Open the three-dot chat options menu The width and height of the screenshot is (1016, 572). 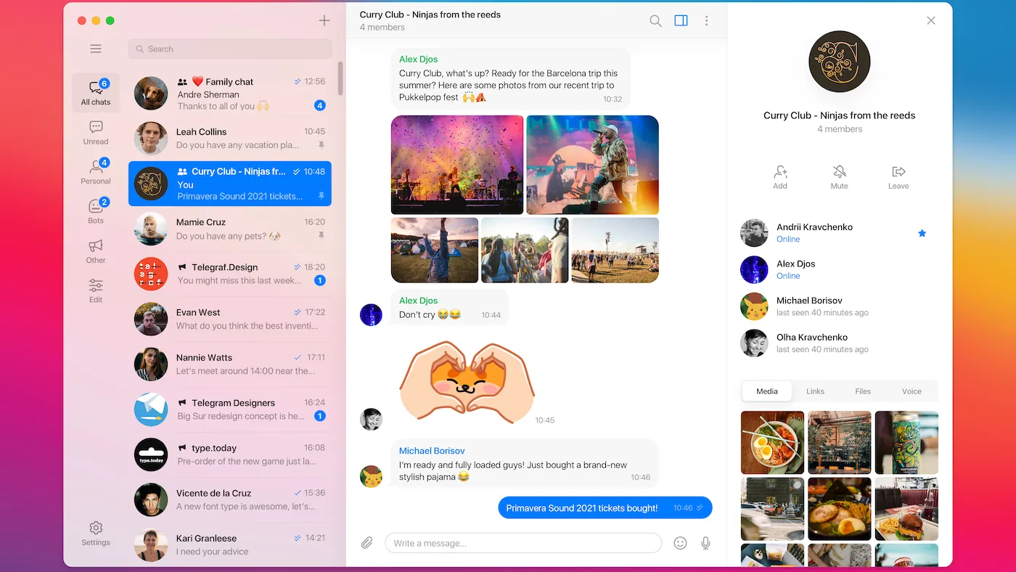point(707,20)
